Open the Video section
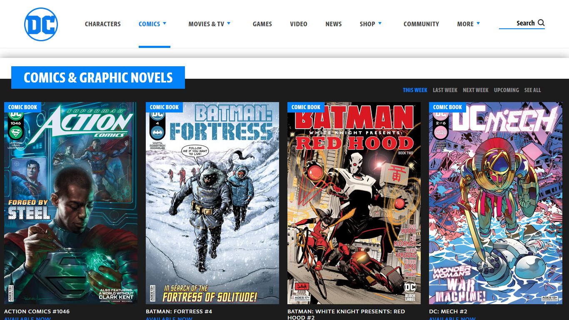Viewport: 569px width, 320px height. click(299, 24)
